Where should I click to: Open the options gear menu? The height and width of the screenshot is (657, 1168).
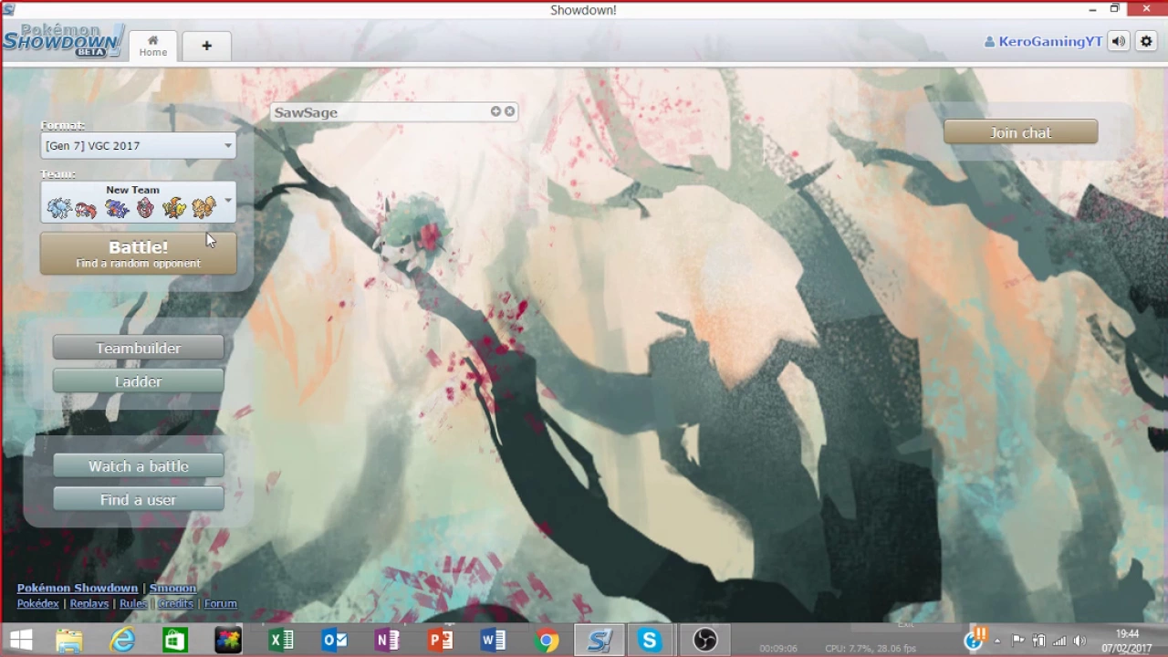(1146, 41)
